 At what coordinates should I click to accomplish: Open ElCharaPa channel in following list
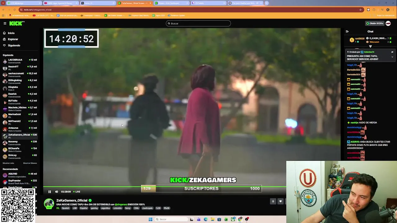pos(20,149)
